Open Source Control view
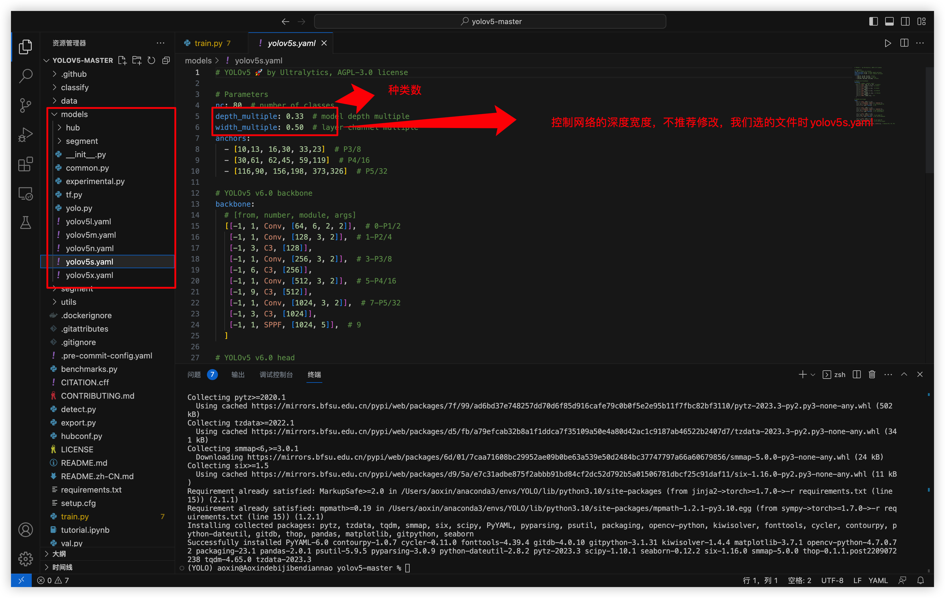The width and height of the screenshot is (945, 598). click(x=26, y=105)
